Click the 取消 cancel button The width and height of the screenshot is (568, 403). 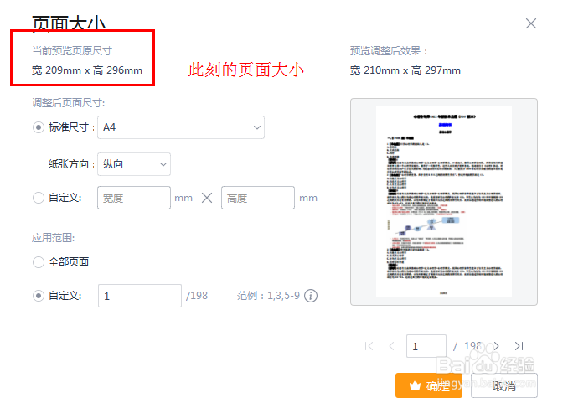click(x=504, y=385)
